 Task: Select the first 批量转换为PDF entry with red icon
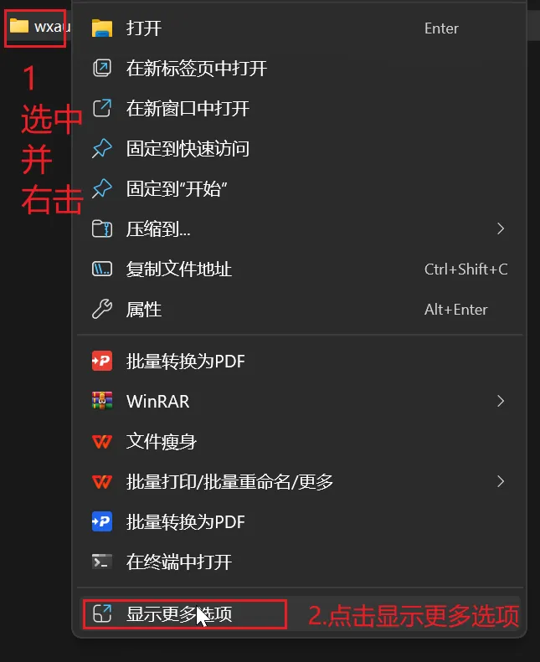coord(300,361)
